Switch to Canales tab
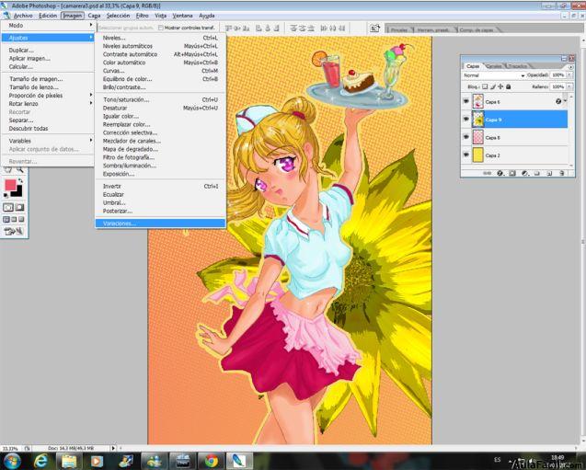 pos(494,66)
